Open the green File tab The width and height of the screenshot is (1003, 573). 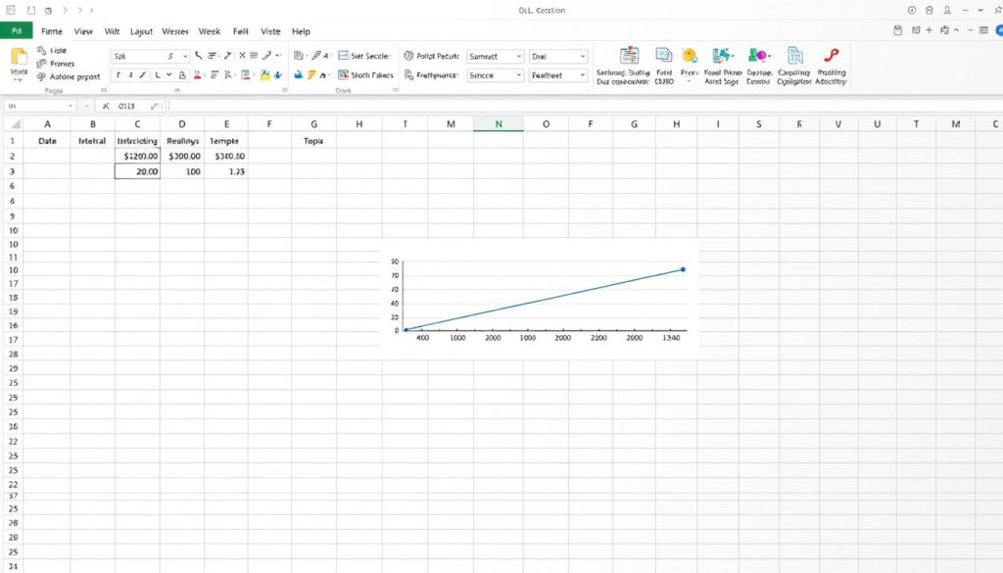click(17, 30)
